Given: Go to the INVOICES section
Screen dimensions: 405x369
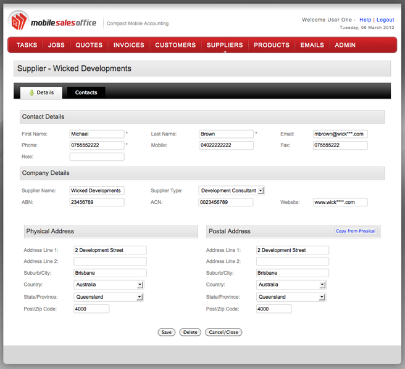Looking at the screenshot, I should click(x=128, y=45).
